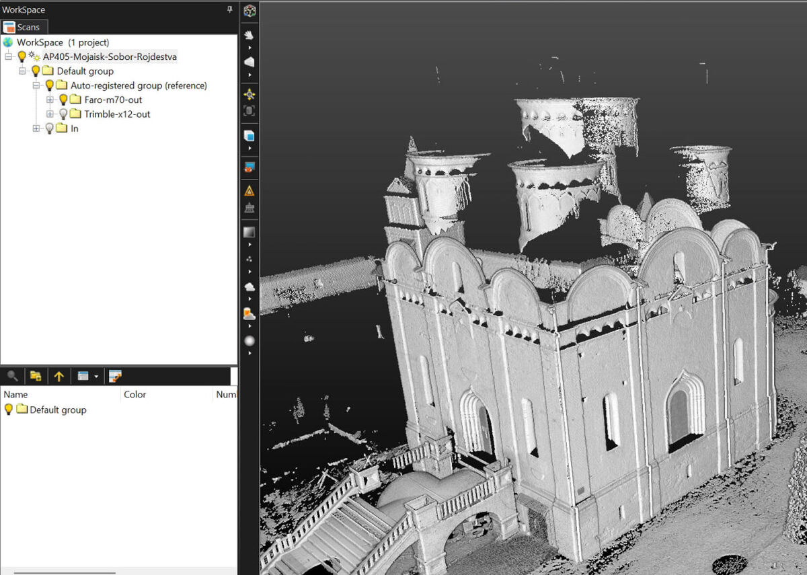
Task: Select the orange image-and-cloud icon
Action: click(249, 313)
